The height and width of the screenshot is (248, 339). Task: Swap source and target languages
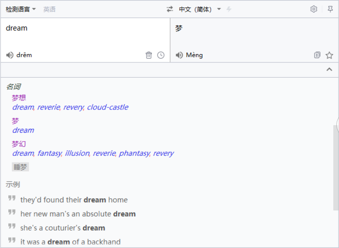click(170, 9)
